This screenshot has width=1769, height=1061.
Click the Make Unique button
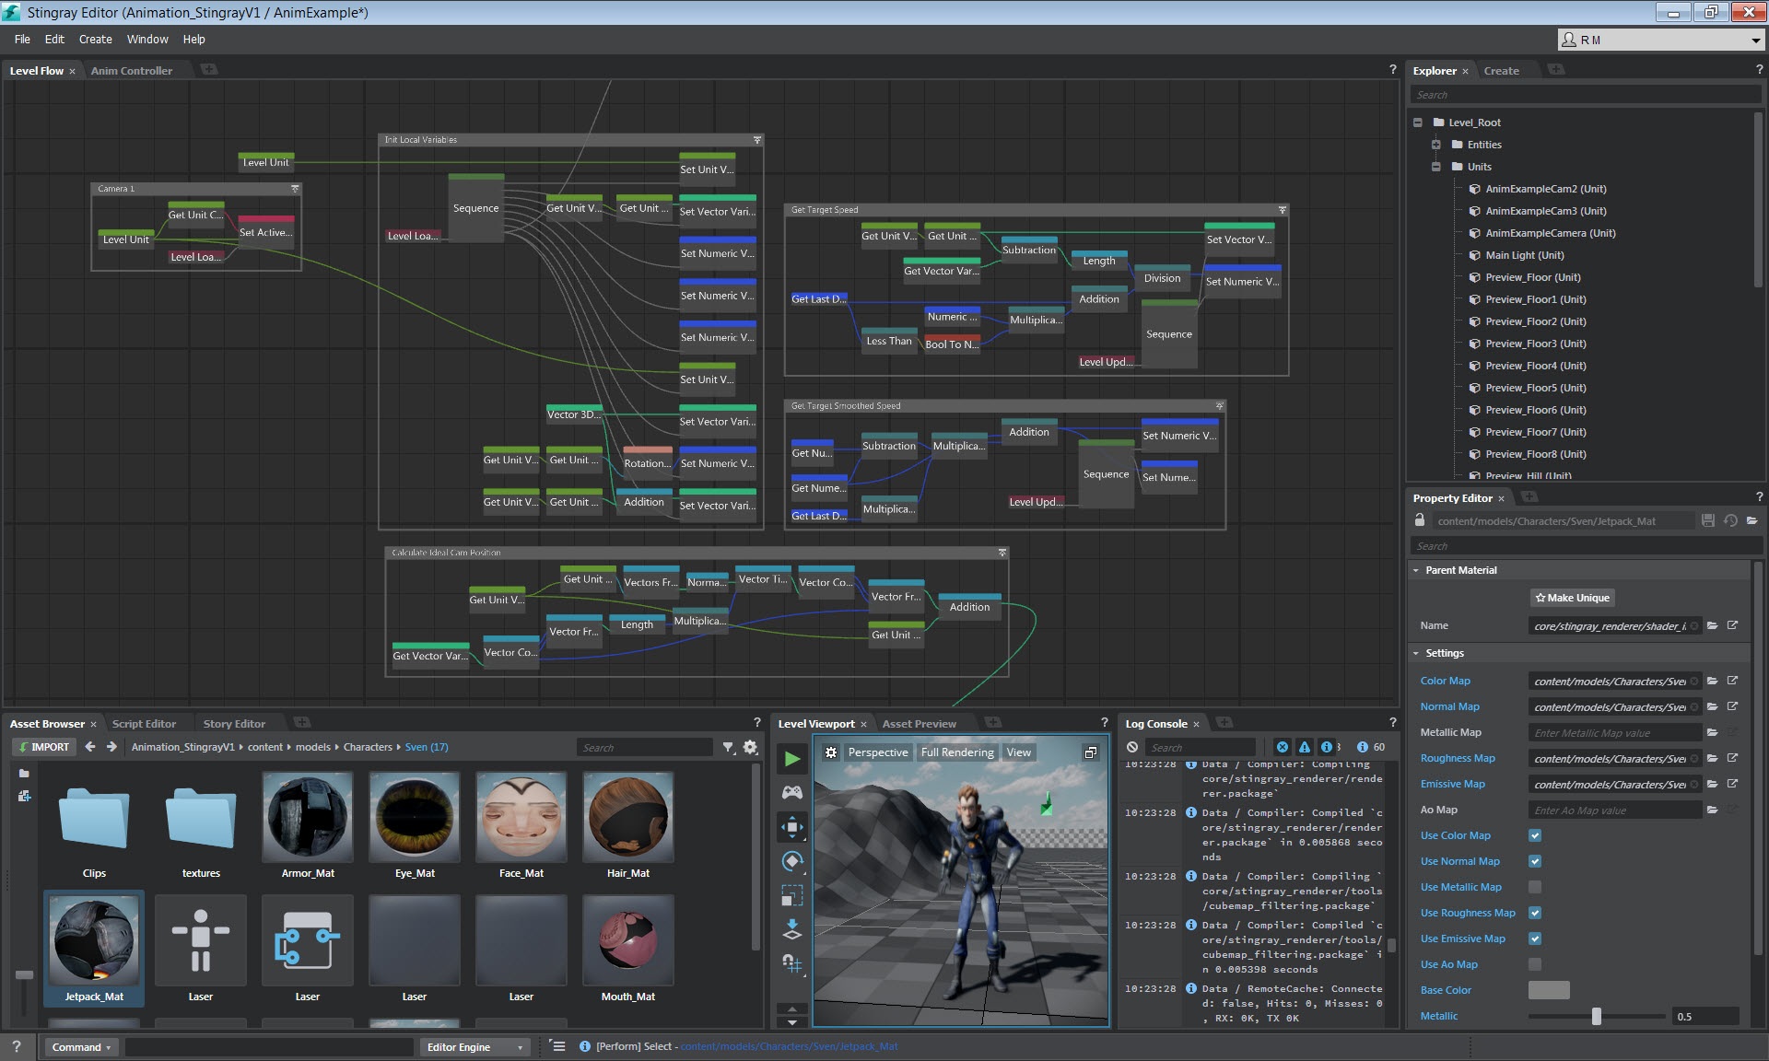click(x=1572, y=598)
